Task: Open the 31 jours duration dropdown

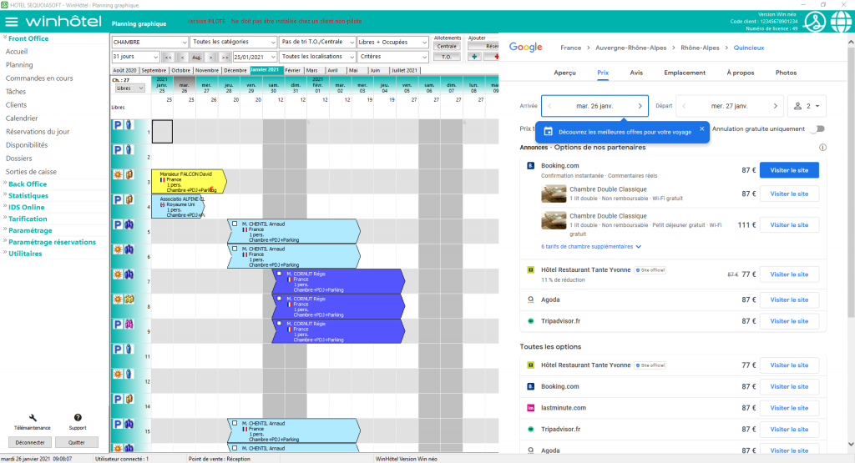Action: pos(132,57)
